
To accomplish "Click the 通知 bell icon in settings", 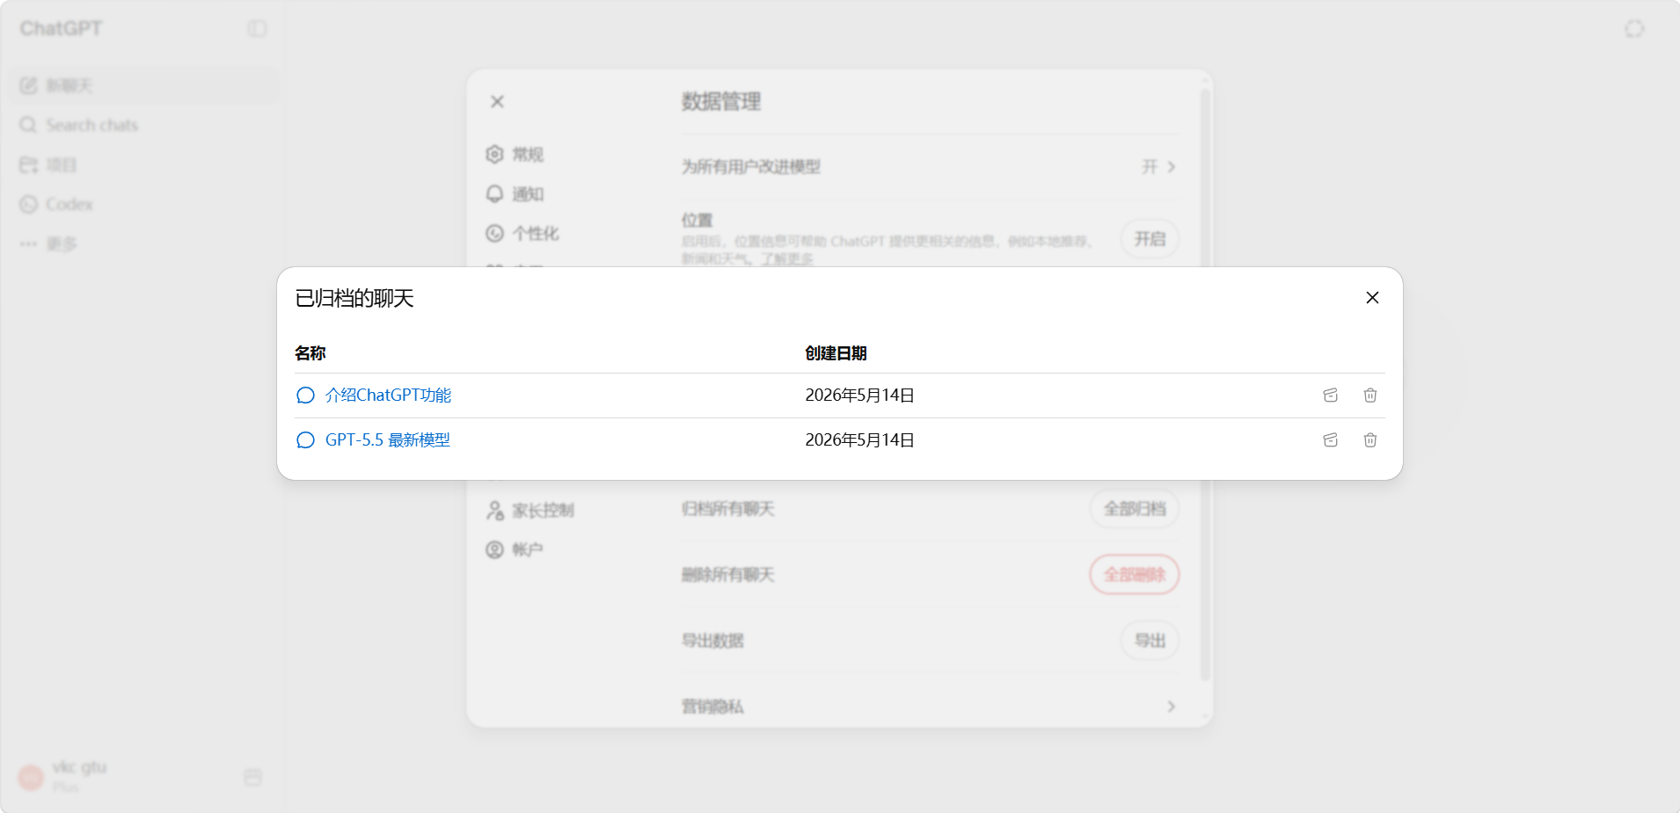I will point(495,194).
